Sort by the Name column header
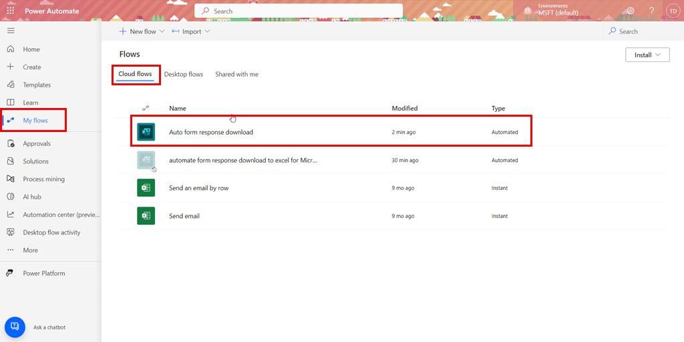Image resolution: width=684 pixels, height=342 pixels. [x=178, y=108]
